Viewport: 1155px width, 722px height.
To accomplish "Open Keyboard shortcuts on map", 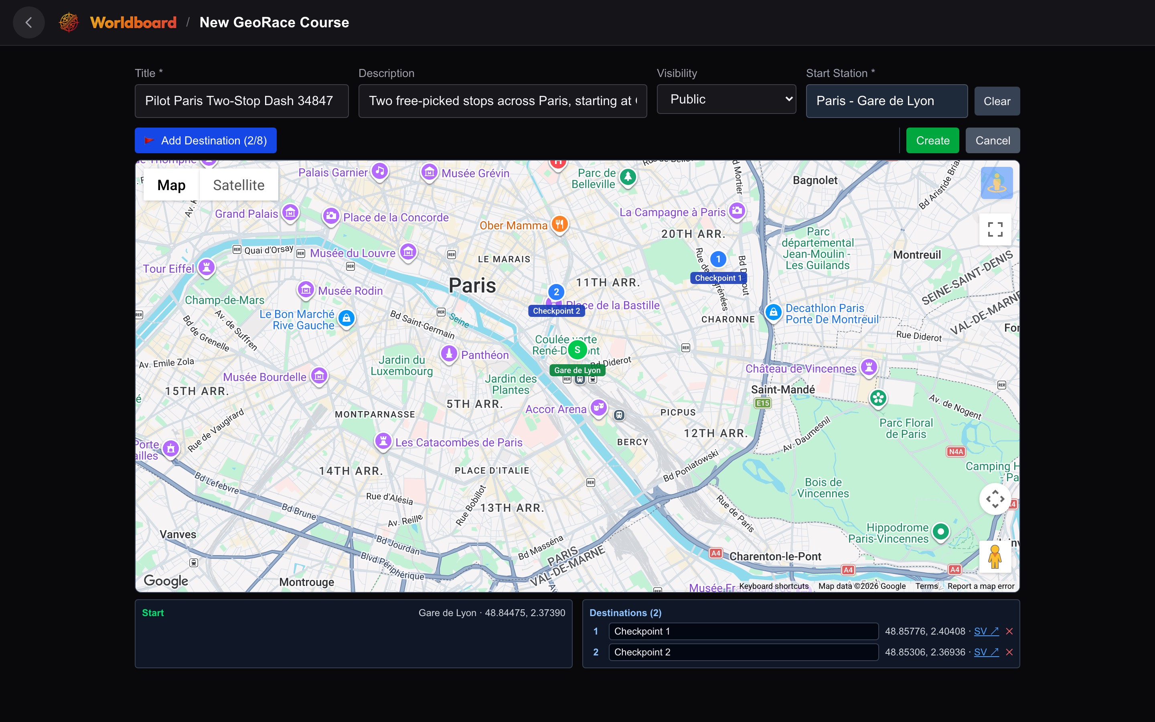I will (x=774, y=586).
